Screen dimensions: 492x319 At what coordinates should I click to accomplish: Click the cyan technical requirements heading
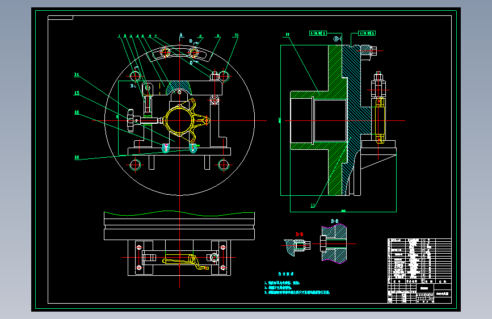click(286, 274)
